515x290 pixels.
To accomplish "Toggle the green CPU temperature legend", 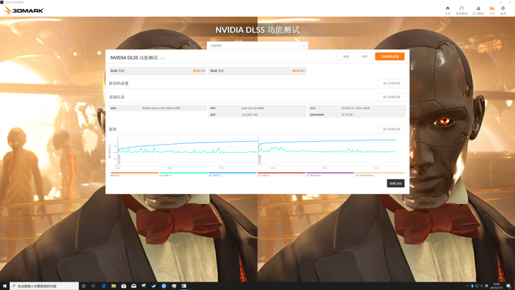I will [x=183, y=174].
